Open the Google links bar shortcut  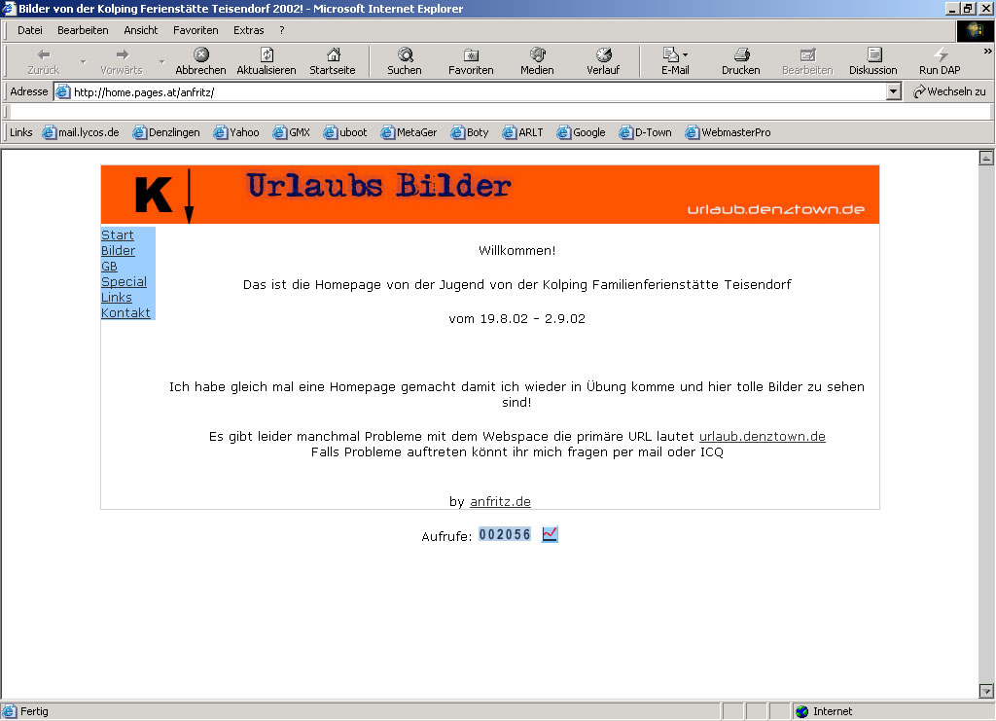pos(582,132)
